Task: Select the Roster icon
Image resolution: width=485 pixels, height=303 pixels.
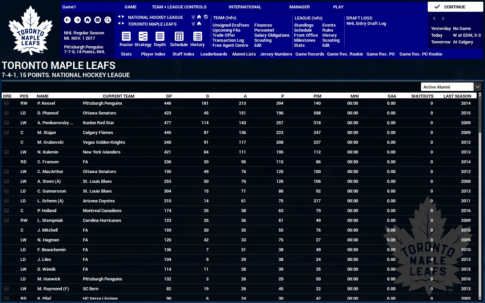Action: pyautogui.click(x=126, y=37)
